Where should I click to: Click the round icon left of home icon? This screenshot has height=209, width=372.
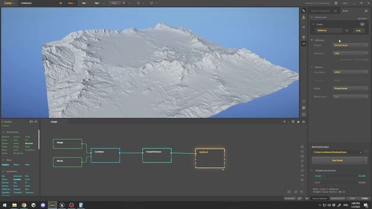coord(293,122)
